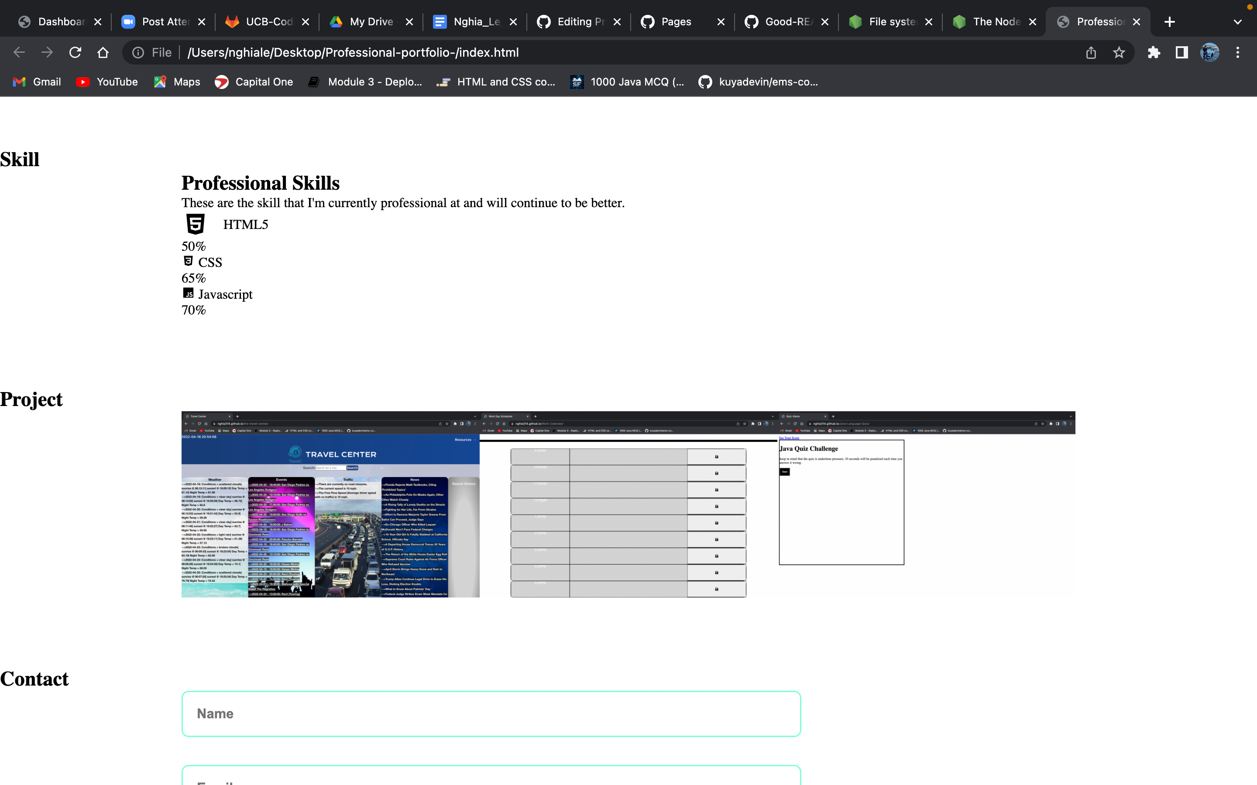Go to the browser Home page
1257x785 pixels.
[103, 52]
